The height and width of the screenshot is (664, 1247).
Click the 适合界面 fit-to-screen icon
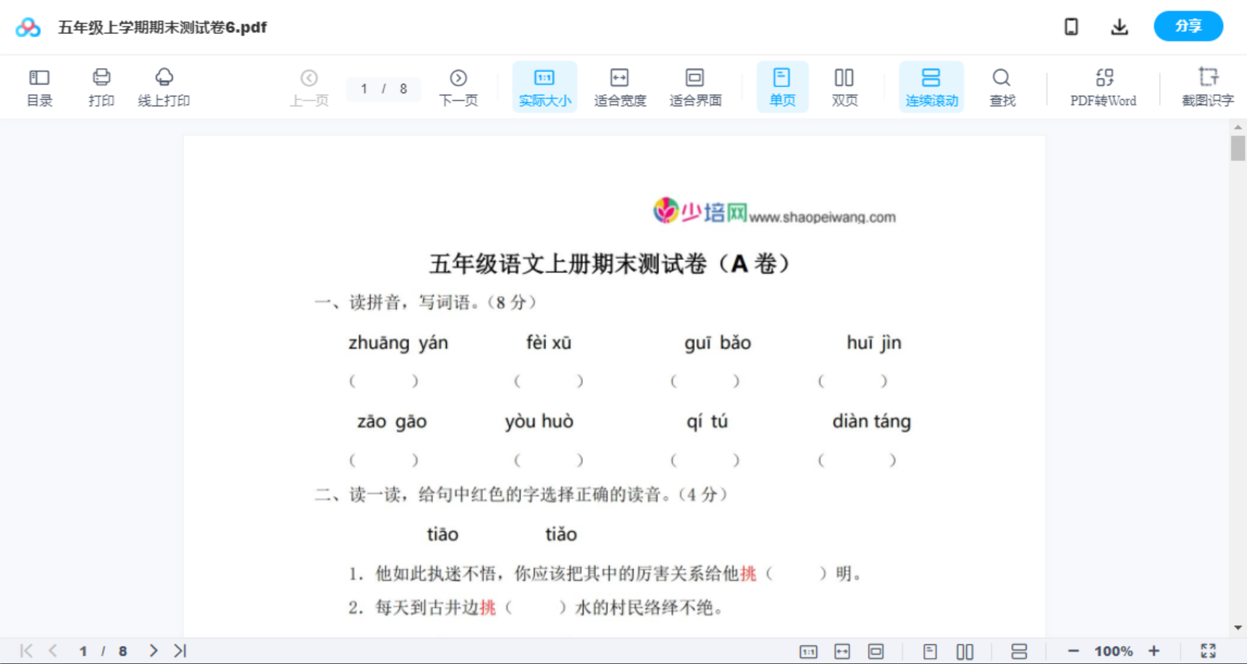pos(695,86)
